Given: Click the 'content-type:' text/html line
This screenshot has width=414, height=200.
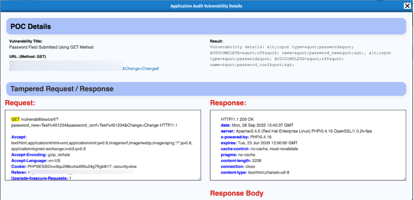Looking at the screenshot, I should [255, 173].
